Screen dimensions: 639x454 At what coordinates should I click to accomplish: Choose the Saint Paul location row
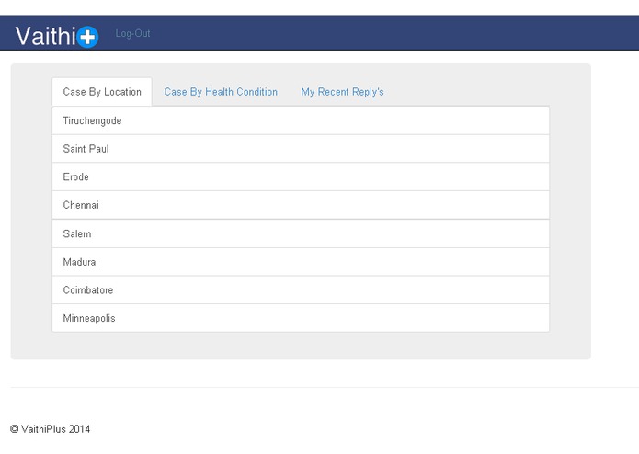[x=301, y=149]
